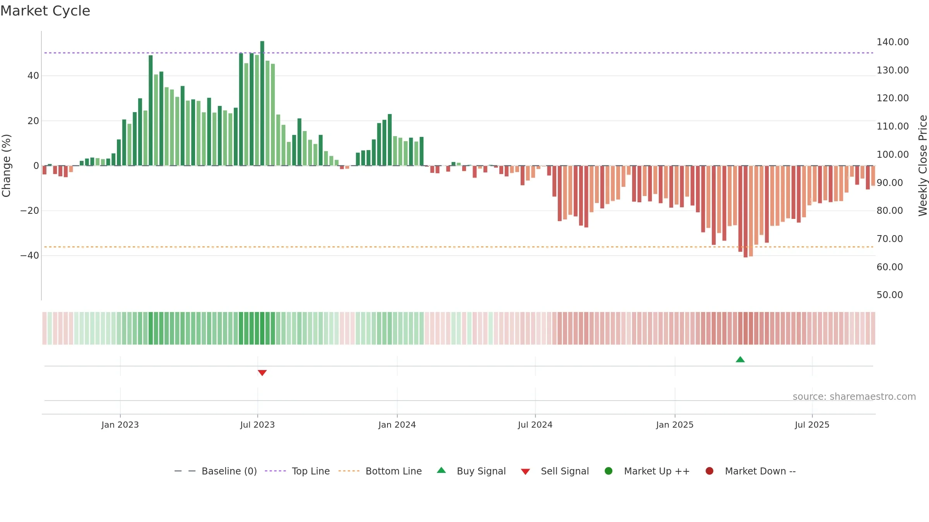Viewport: 929px width, 522px height.
Task: Click the 110.00 price axis label
Action: pyautogui.click(x=893, y=126)
